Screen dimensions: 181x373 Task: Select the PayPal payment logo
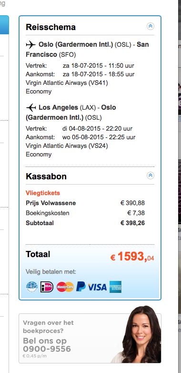pyautogui.click(x=81, y=287)
